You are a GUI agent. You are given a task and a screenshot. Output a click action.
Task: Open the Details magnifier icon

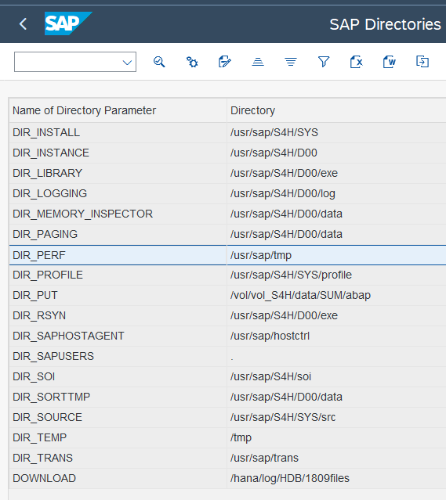click(x=159, y=62)
